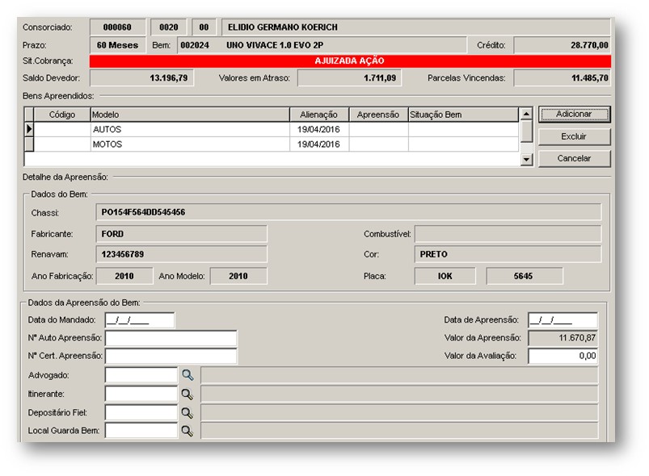
Task: Click the Ano Fabricação 2010 field
Action: [x=124, y=276]
